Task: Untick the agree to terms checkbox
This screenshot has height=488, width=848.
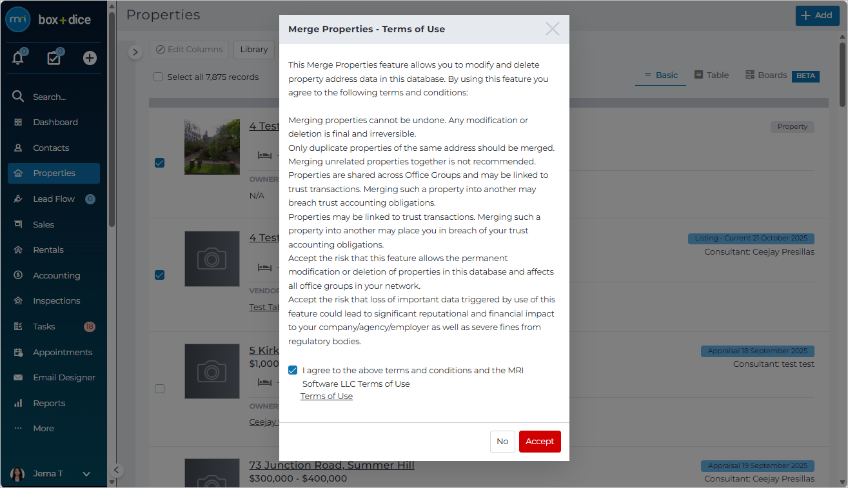Action: [x=293, y=370]
